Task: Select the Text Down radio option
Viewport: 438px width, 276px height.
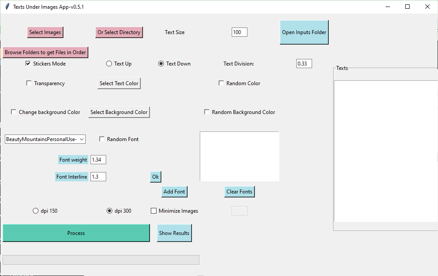Action: [161, 64]
